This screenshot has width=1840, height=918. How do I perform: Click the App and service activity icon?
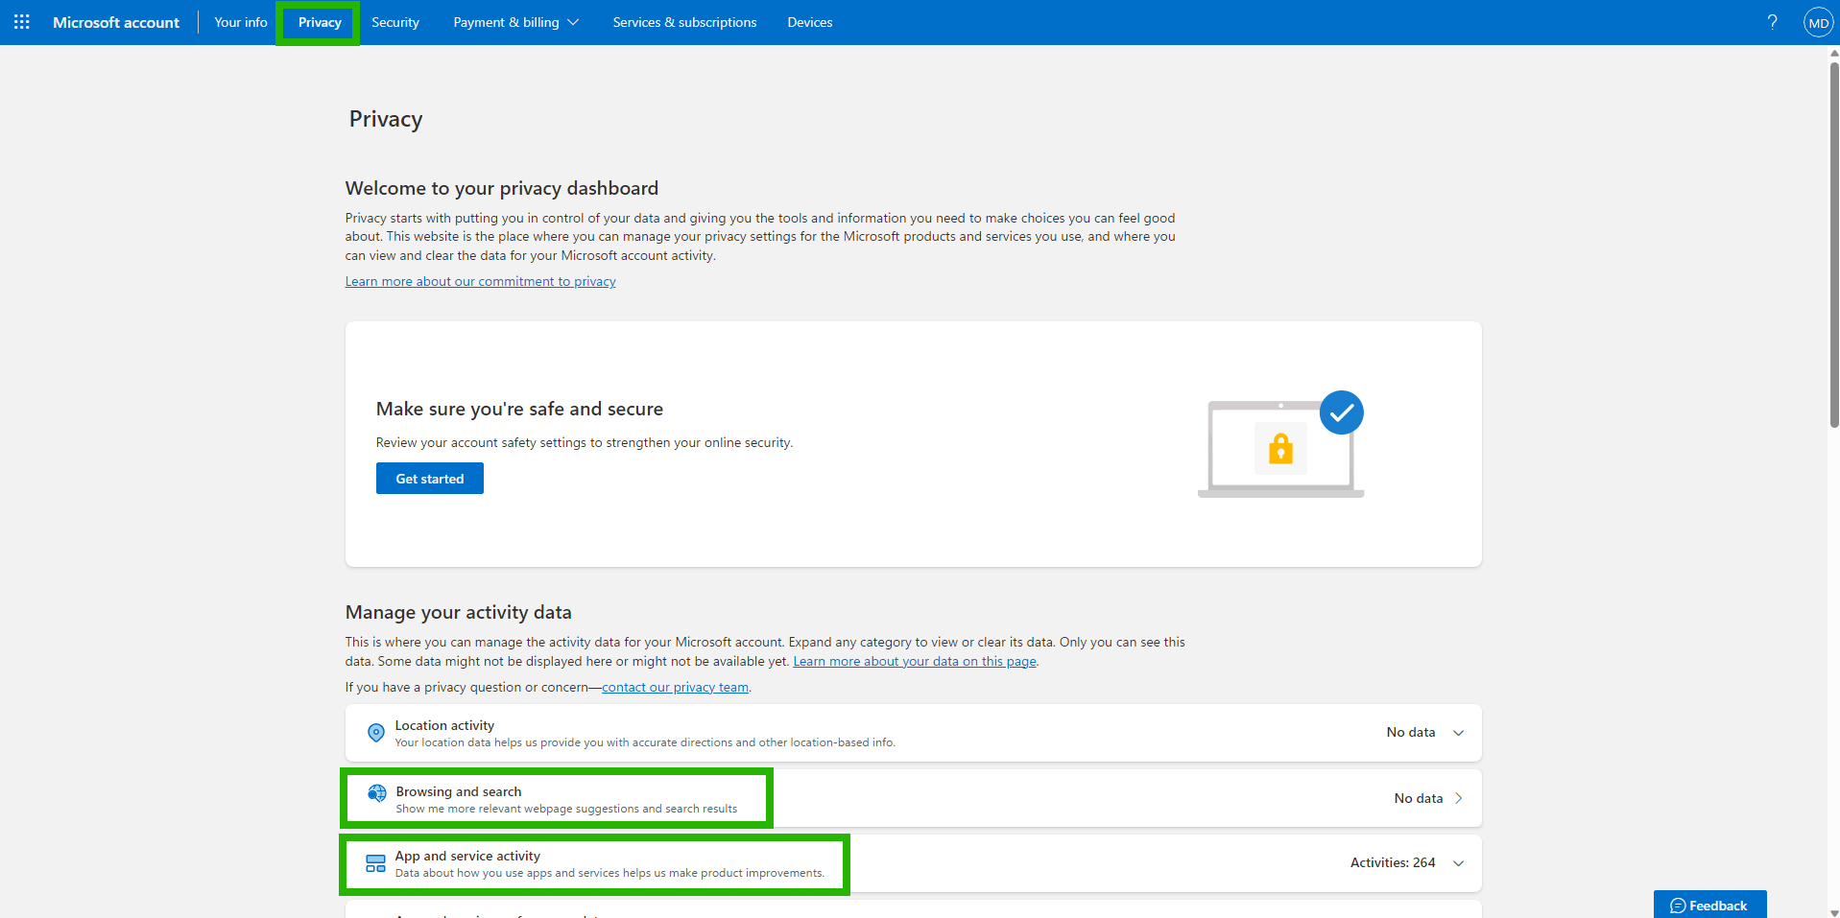[376, 863]
